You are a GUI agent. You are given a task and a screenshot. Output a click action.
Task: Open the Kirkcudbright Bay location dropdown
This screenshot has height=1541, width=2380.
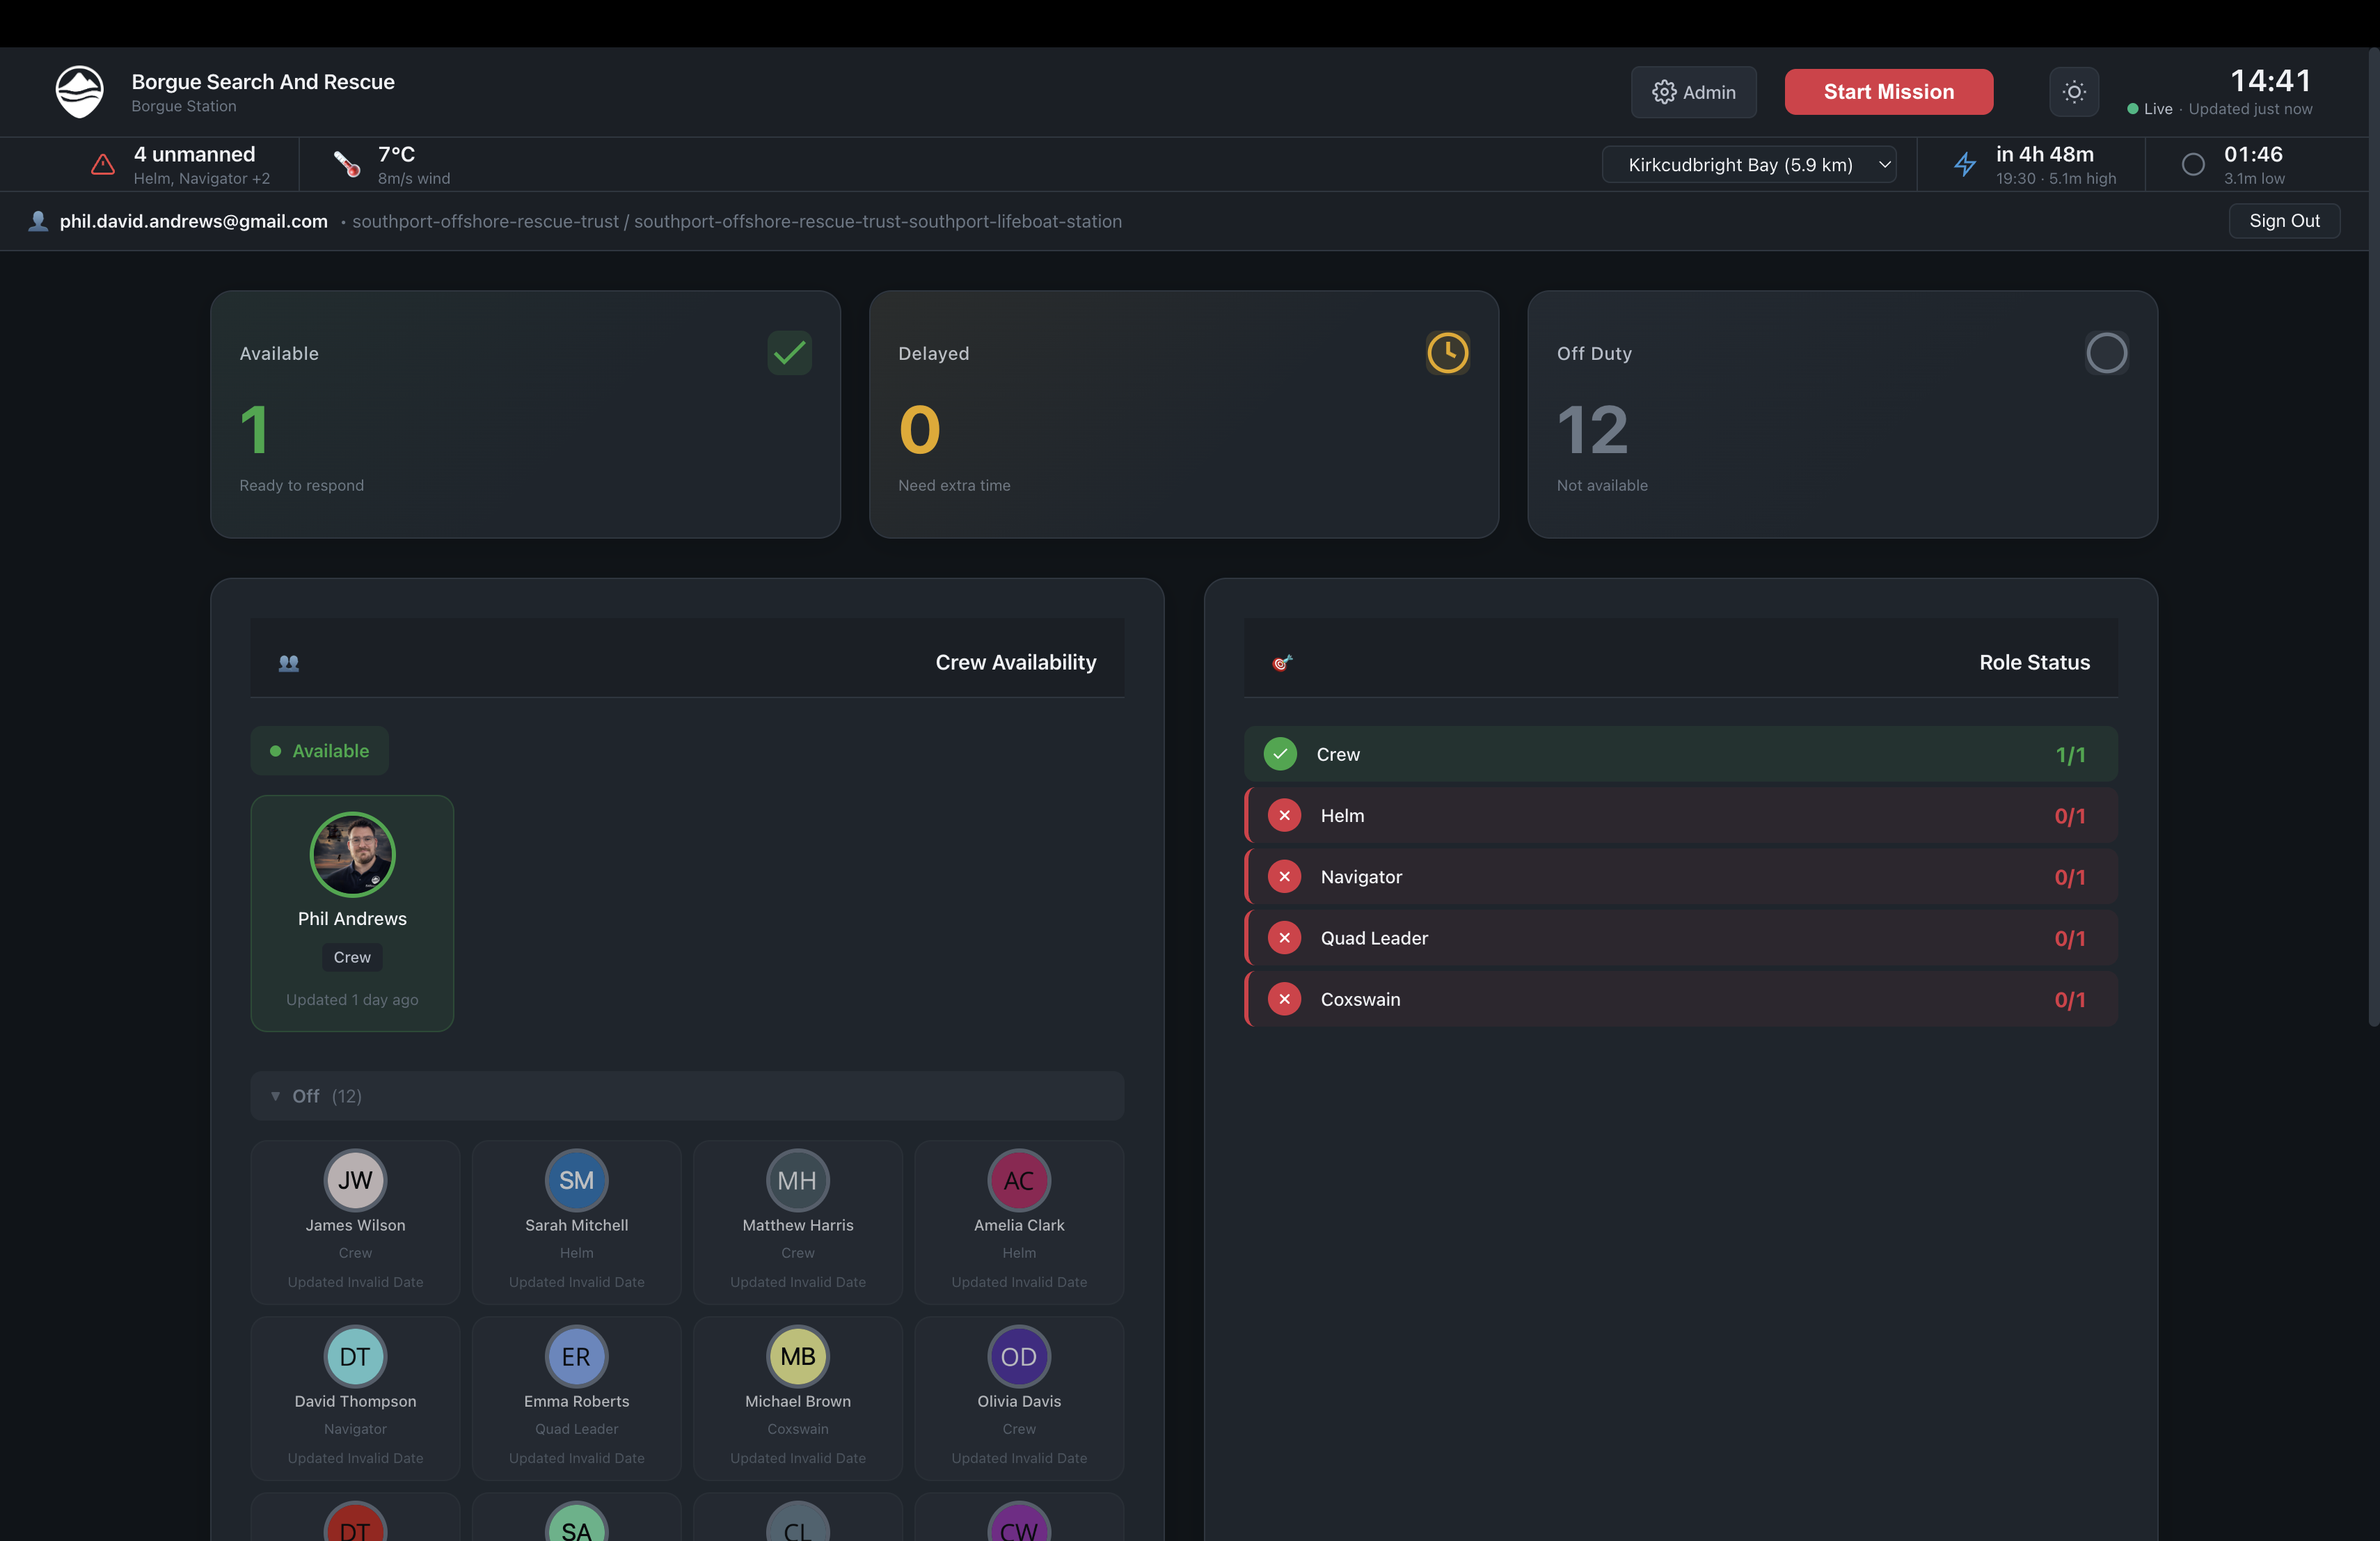[x=1749, y=165]
